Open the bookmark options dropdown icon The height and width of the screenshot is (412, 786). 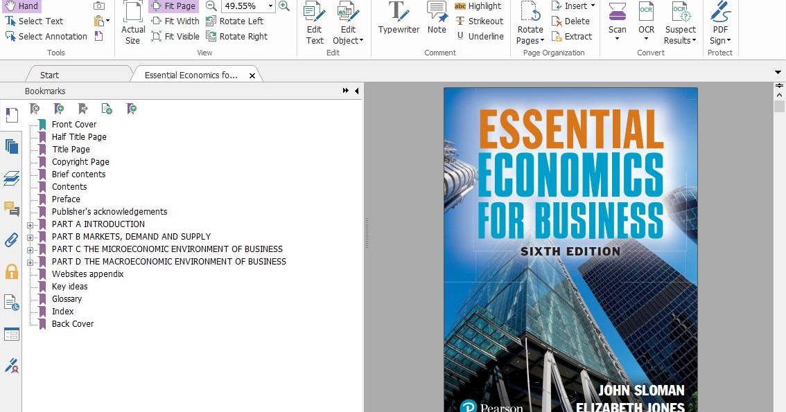pos(131,109)
